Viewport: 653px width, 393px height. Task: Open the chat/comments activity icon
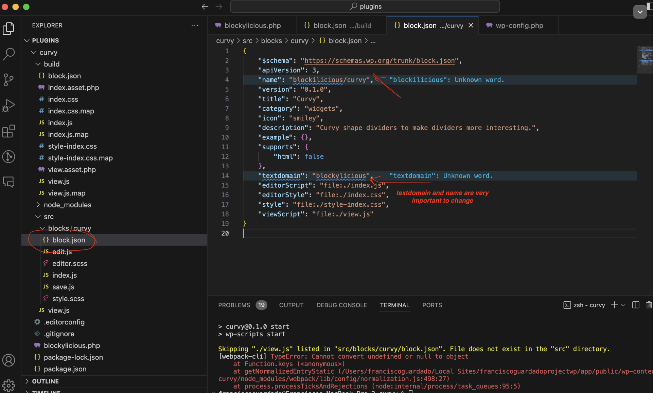point(8,182)
